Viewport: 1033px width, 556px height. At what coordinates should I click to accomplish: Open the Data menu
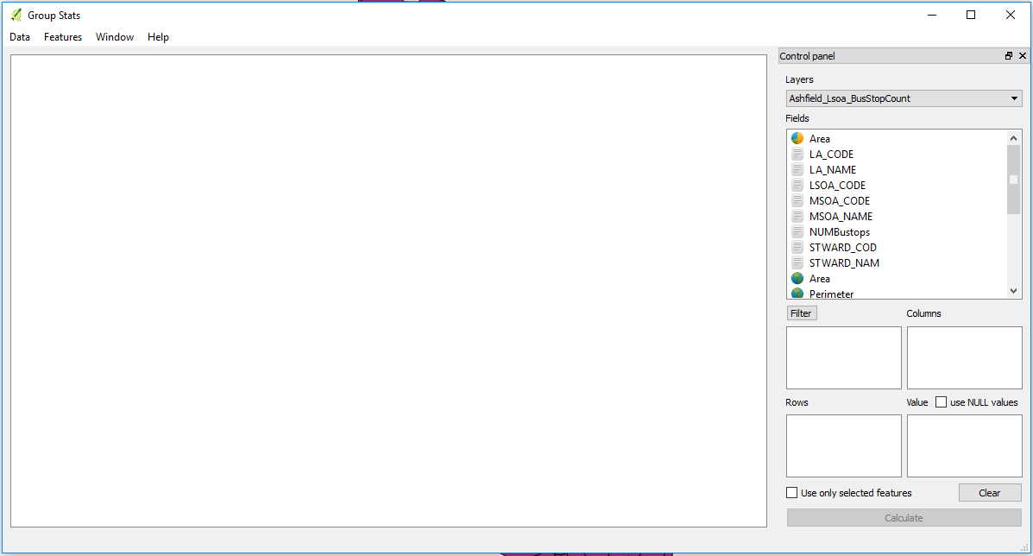tap(20, 37)
